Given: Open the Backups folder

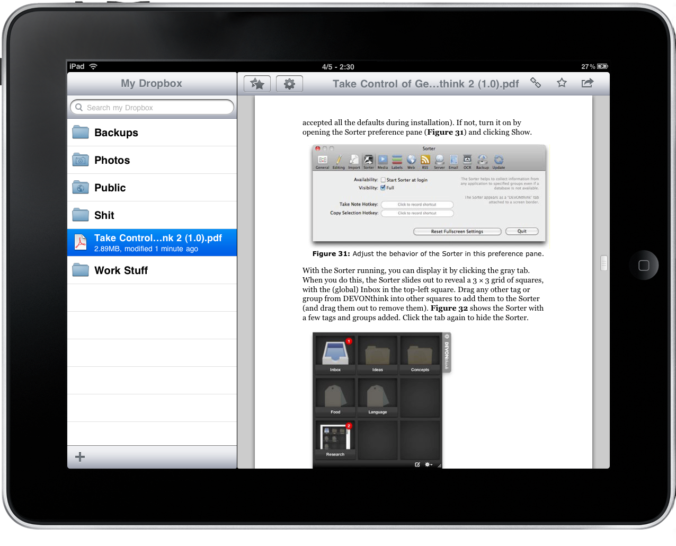Looking at the screenshot, I should point(152,133).
